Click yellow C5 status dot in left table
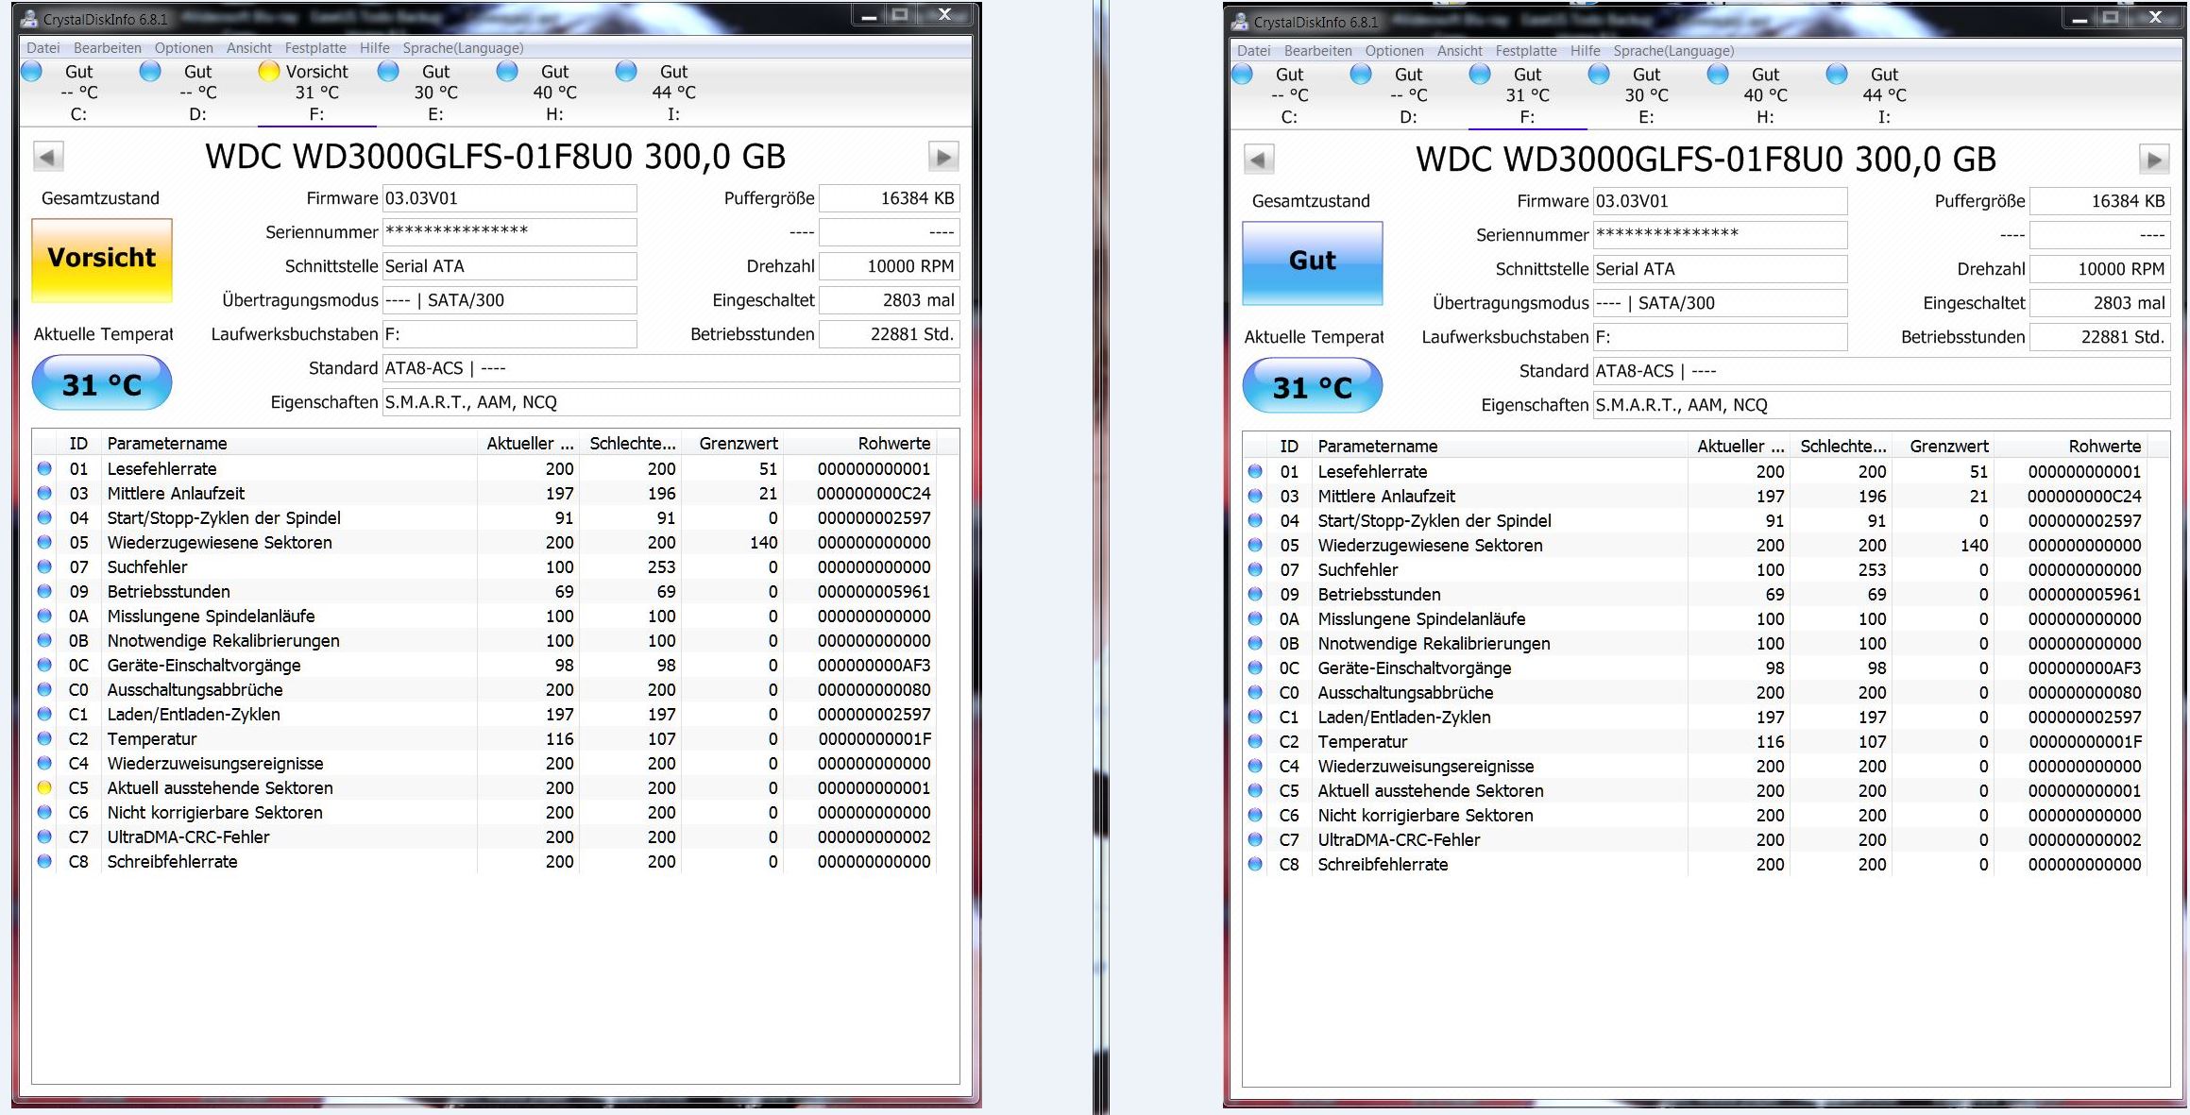The height and width of the screenshot is (1115, 2190). point(44,788)
